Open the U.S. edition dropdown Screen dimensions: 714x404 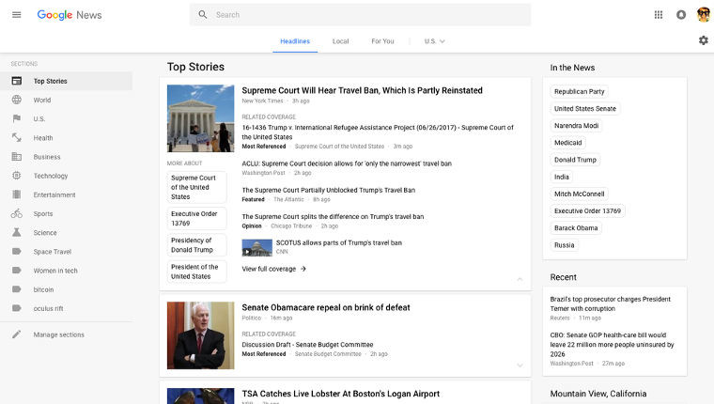[434, 41]
